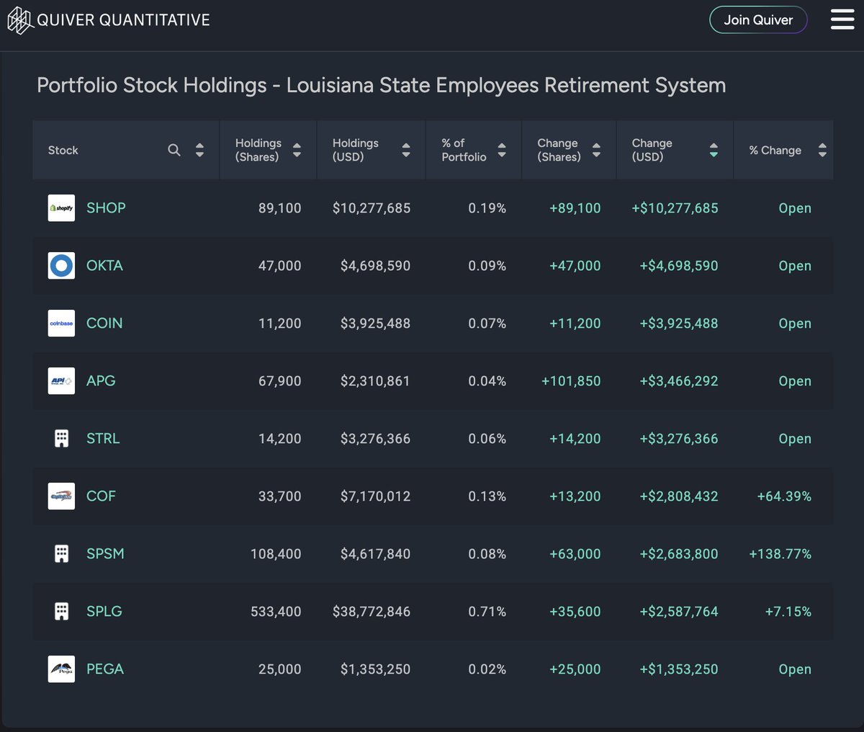Click the % Change header label
This screenshot has height=732, width=864.
point(775,150)
